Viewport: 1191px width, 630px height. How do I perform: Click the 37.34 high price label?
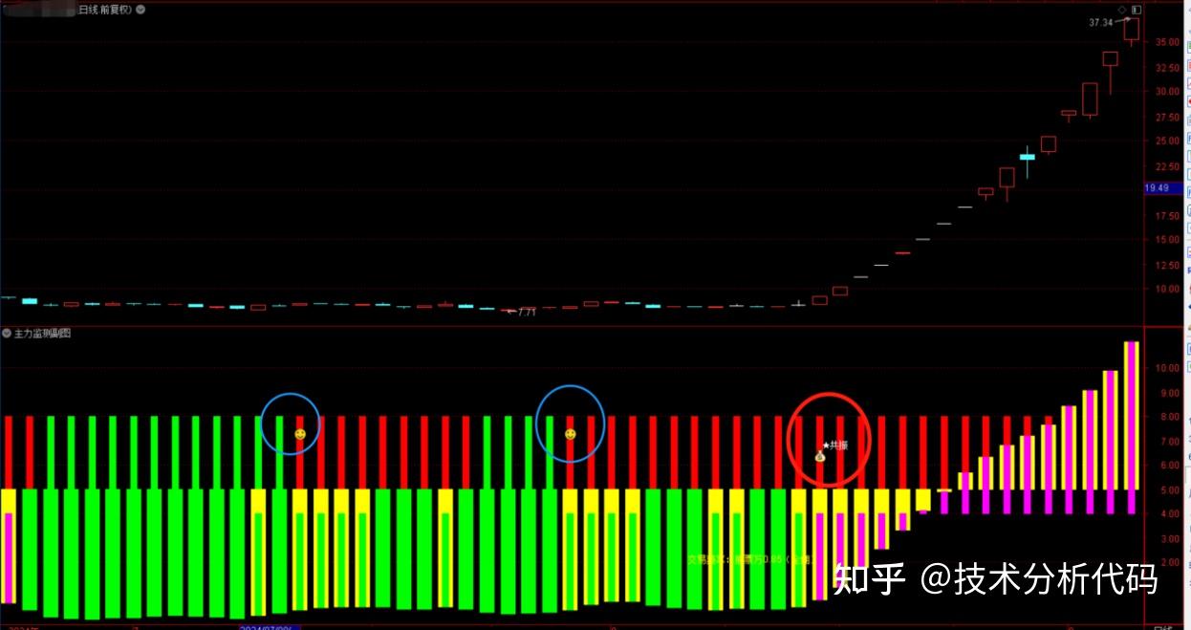(1100, 22)
